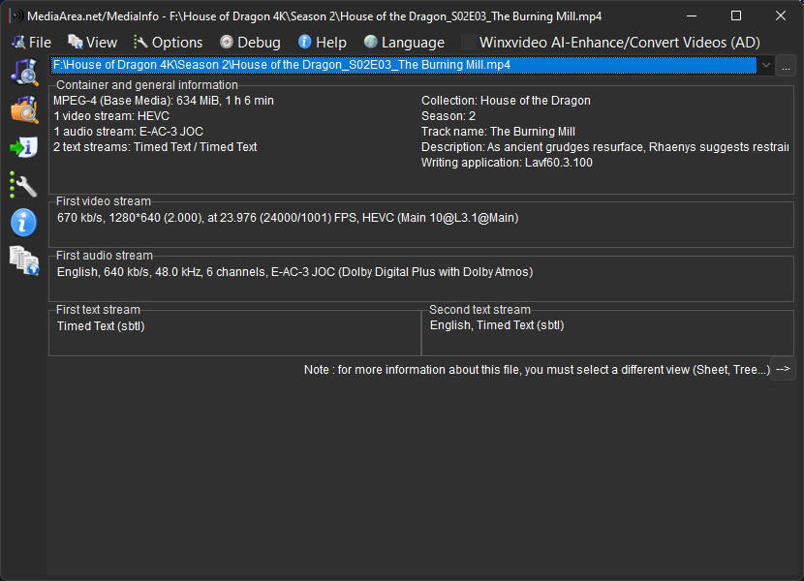The height and width of the screenshot is (581, 804).
Task: Click '2 text streams: Timed Text' line
Action: (x=155, y=146)
